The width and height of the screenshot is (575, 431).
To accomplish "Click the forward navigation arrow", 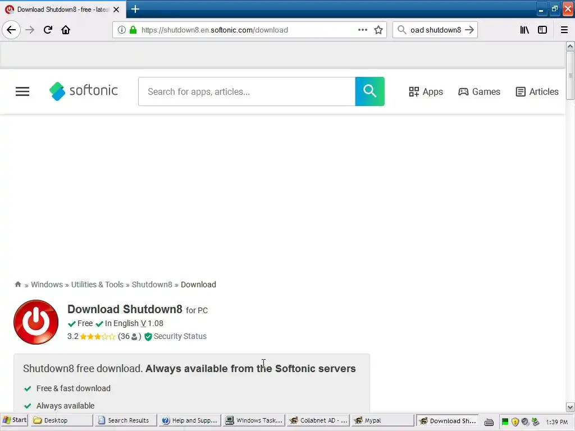I will point(30,30).
